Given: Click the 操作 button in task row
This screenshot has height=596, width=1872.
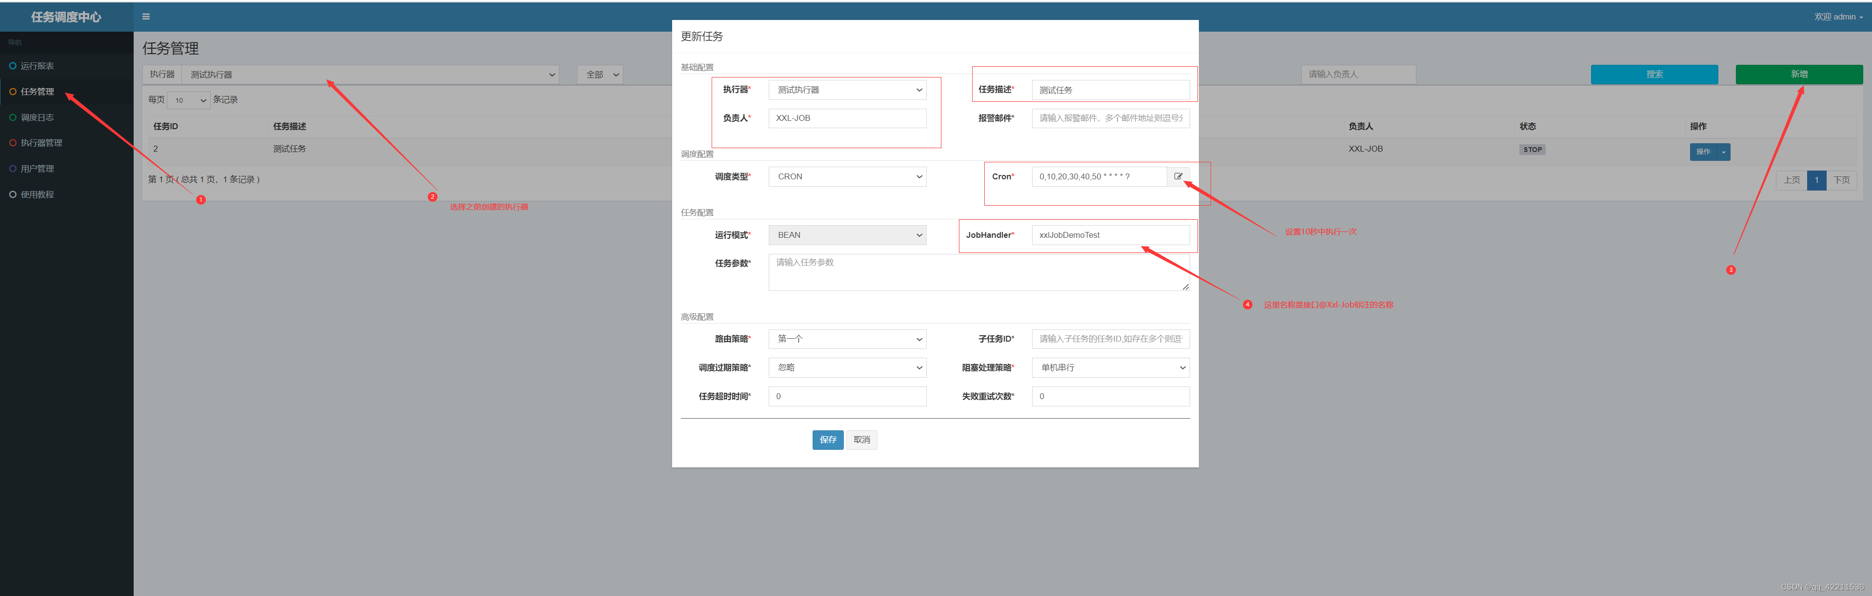Looking at the screenshot, I should tap(1703, 152).
